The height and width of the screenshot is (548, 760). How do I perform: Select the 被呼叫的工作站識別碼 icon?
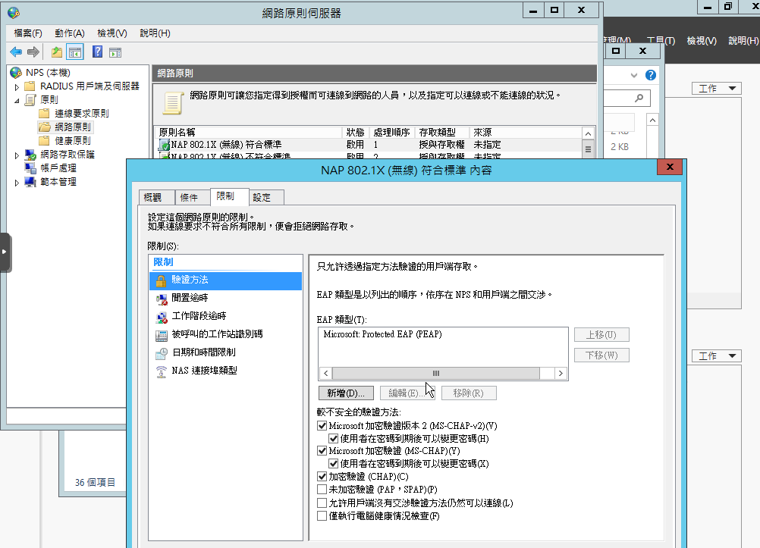click(x=162, y=335)
